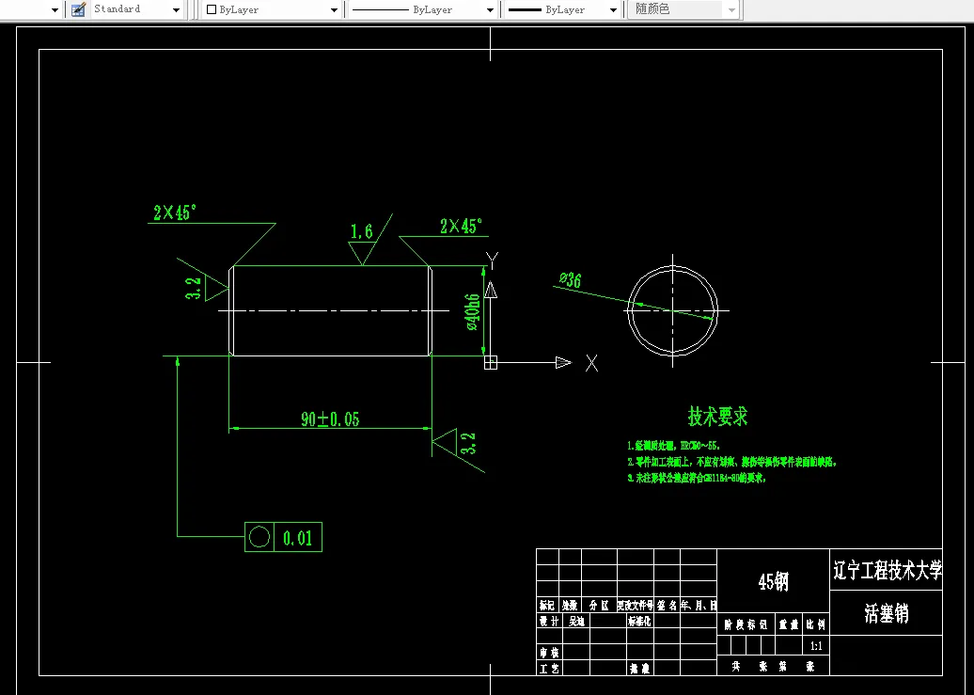Click the UCS origin square icon
The height and width of the screenshot is (695, 974).
click(491, 362)
